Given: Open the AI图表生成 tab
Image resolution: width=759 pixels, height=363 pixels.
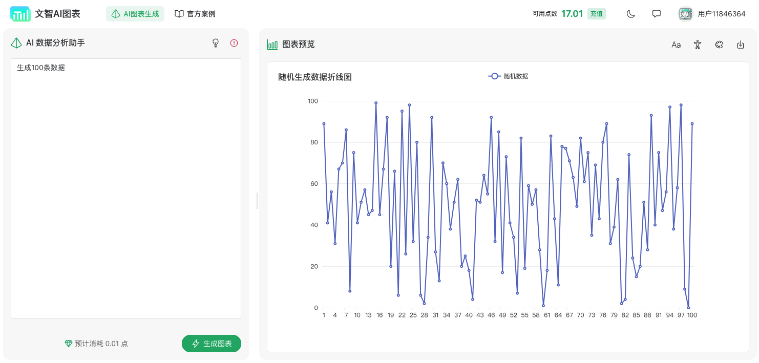Looking at the screenshot, I should pos(135,14).
